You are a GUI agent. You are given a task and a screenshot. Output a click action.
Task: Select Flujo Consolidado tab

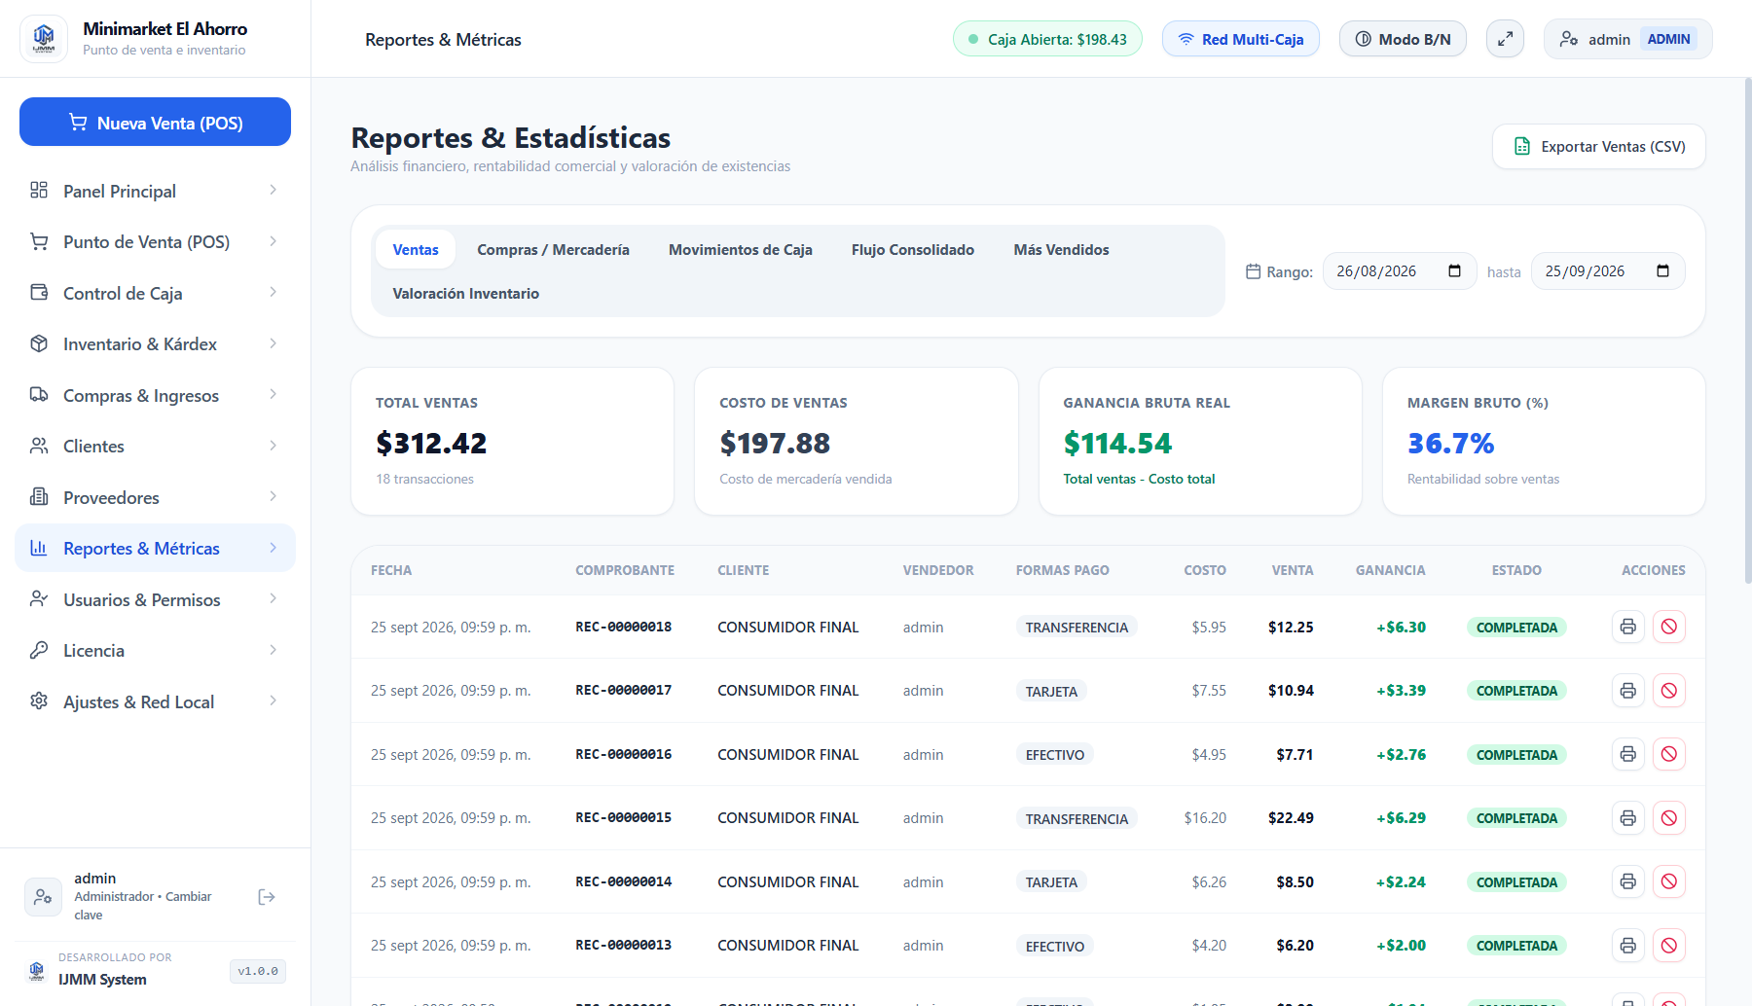912,250
